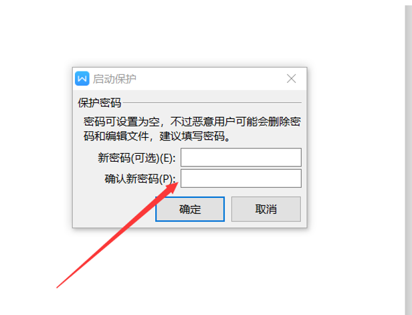Click the red arrow's tail end
The height and width of the screenshot is (315, 412).
tap(58, 287)
